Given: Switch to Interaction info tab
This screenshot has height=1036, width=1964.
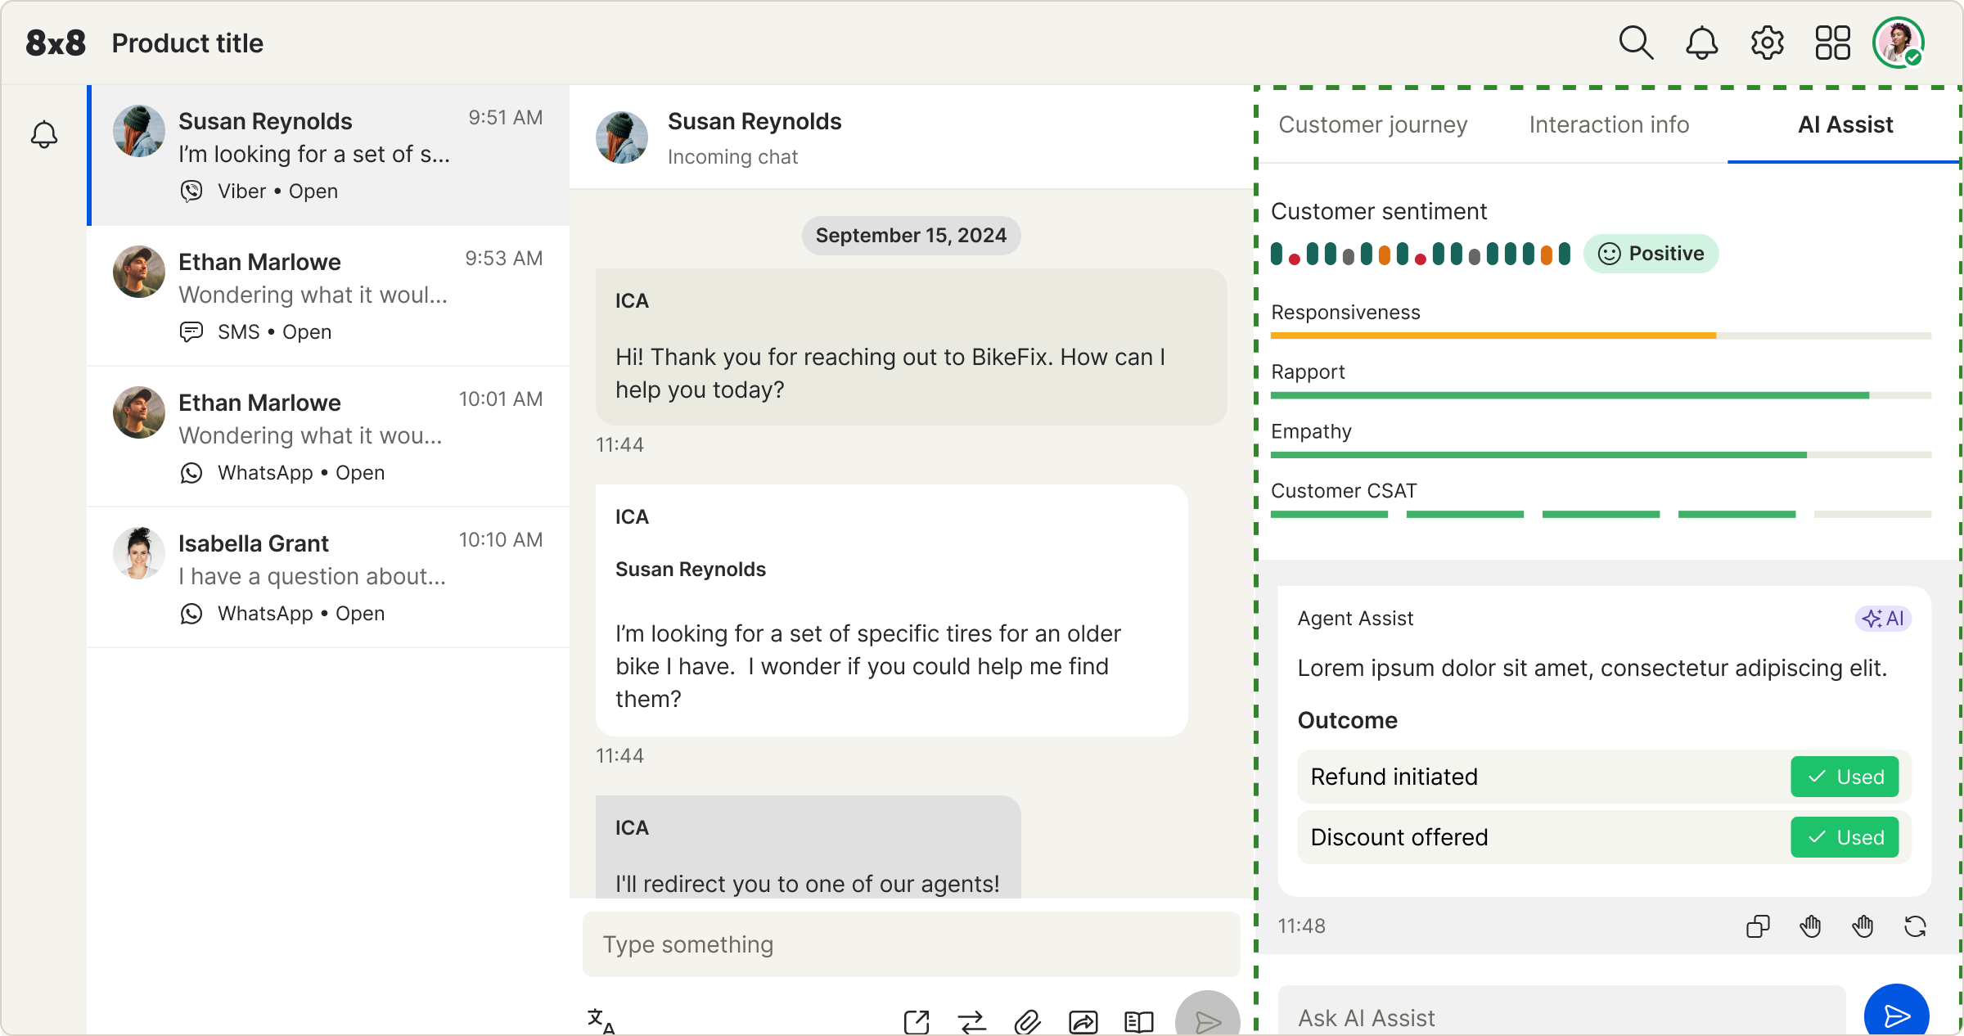Looking at the screenshot, I should tap(1609, 124).
